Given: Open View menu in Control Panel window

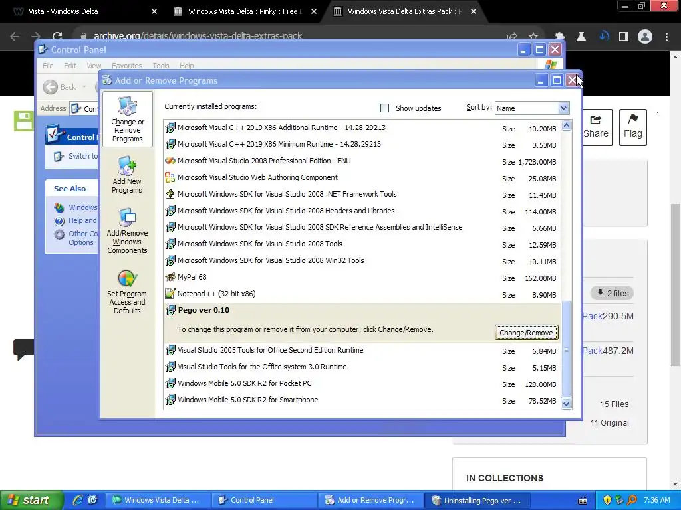Looking at the screenshot, I should tap(94, 66).
